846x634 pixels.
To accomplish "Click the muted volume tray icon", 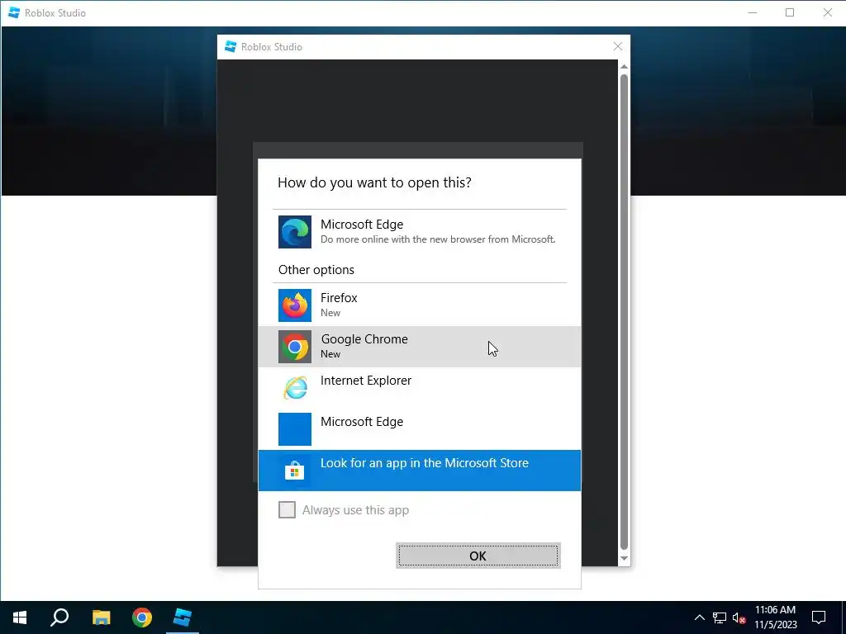I will (x=739, y=617).
